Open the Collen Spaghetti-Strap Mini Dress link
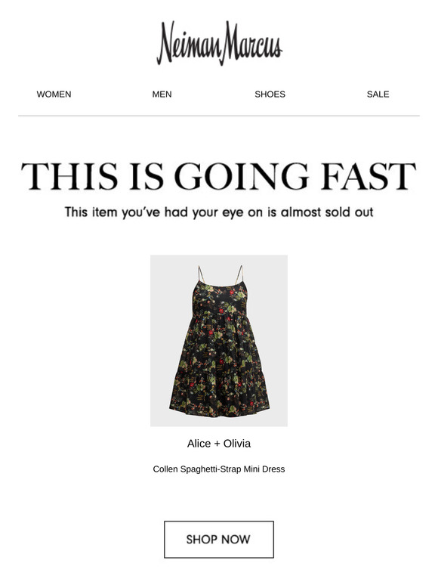 (219, 469)
